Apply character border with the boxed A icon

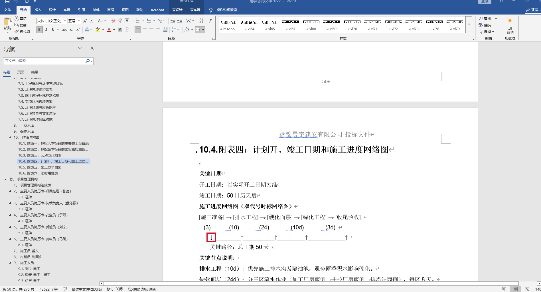click(x=127, y=21)
